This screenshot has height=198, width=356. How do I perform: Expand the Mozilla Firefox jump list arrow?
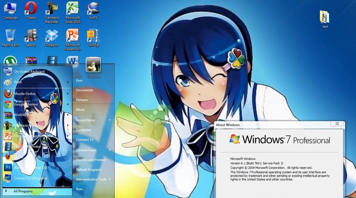pos(68,93)
